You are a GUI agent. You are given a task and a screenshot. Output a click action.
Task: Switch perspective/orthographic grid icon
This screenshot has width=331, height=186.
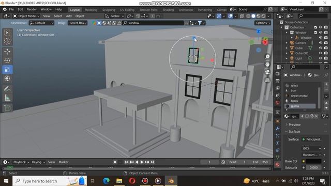point(267,80)
